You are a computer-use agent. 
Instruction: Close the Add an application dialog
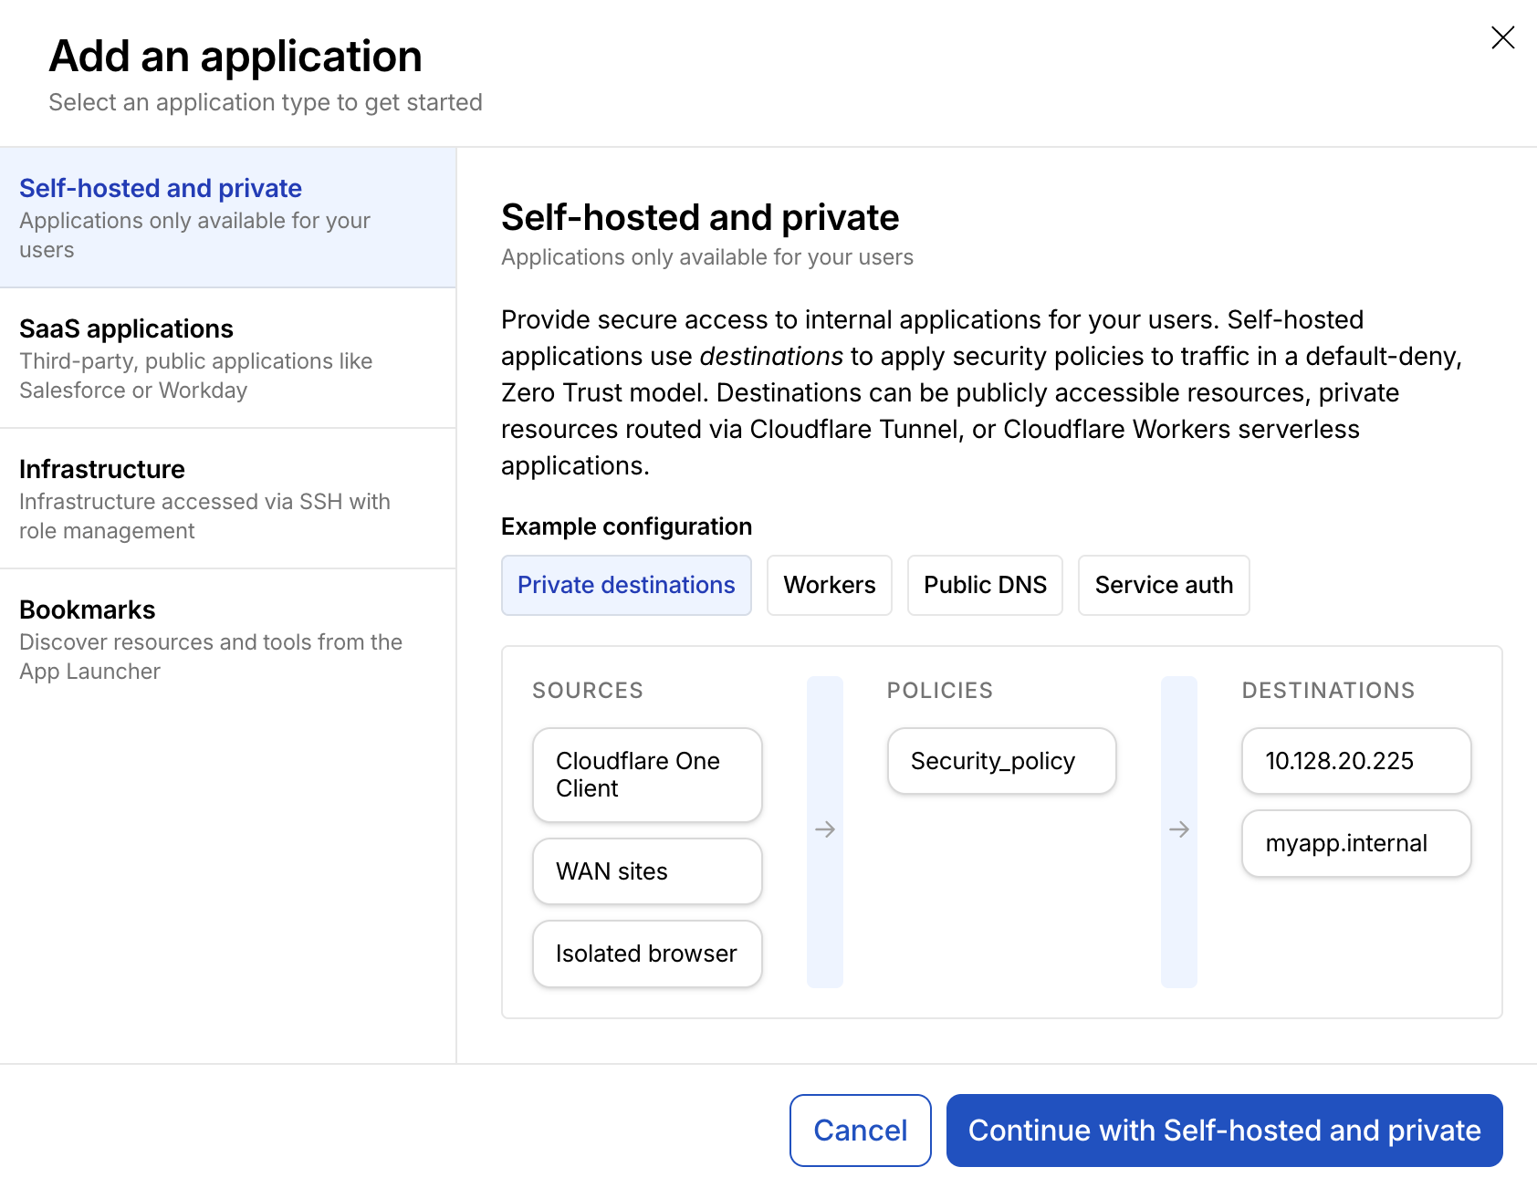tap(1502, 37)
